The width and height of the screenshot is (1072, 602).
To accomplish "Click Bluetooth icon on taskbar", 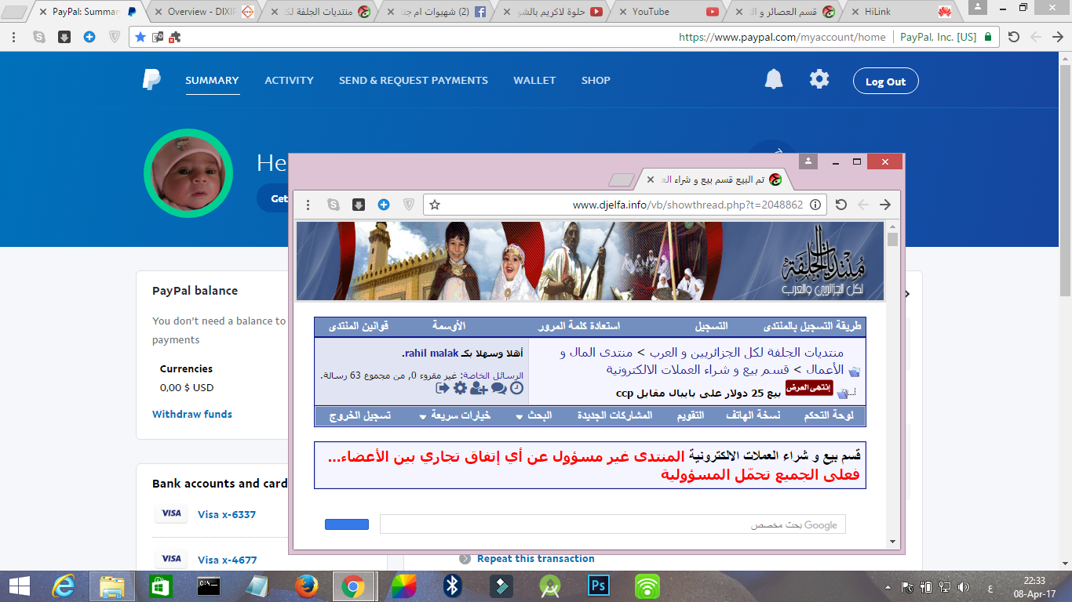I will (453, 586).
